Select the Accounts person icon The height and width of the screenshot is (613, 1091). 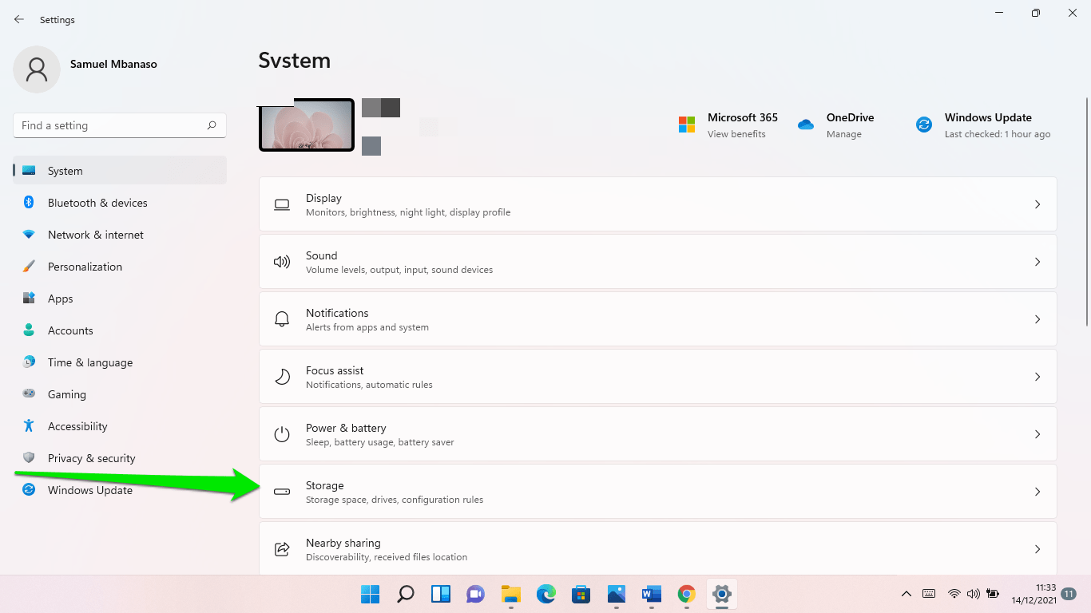29,330
